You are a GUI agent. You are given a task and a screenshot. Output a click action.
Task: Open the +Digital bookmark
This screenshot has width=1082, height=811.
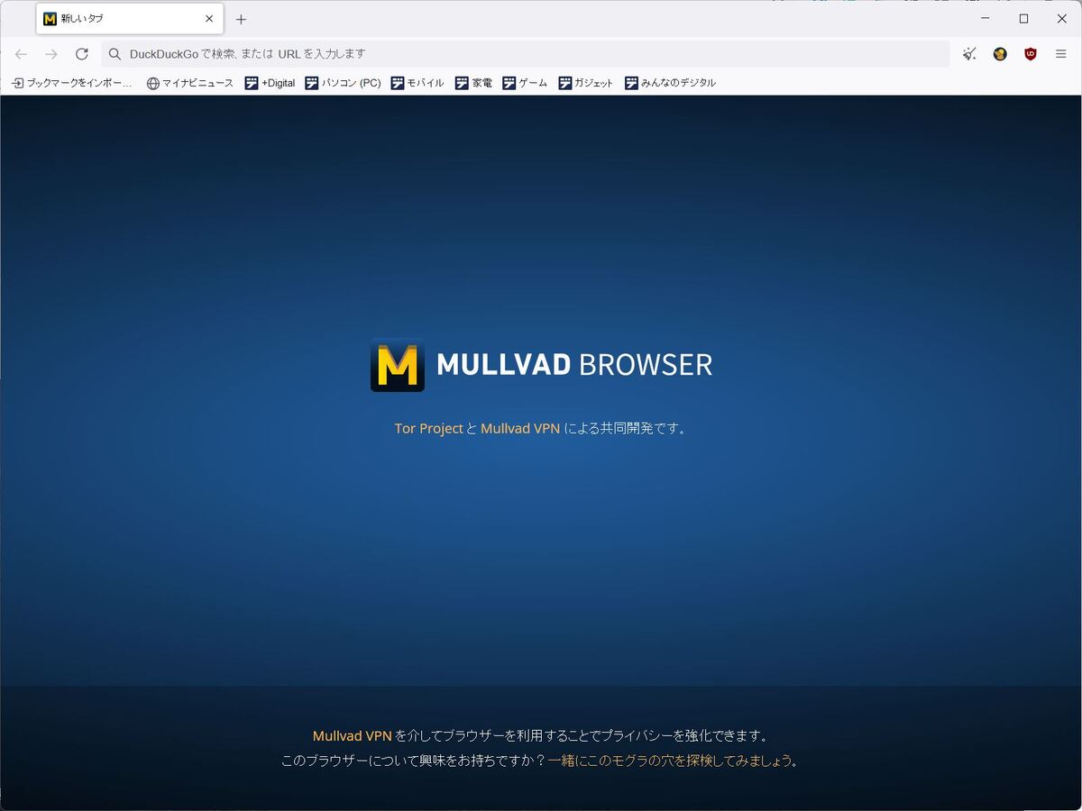click(x=270, y=83)
